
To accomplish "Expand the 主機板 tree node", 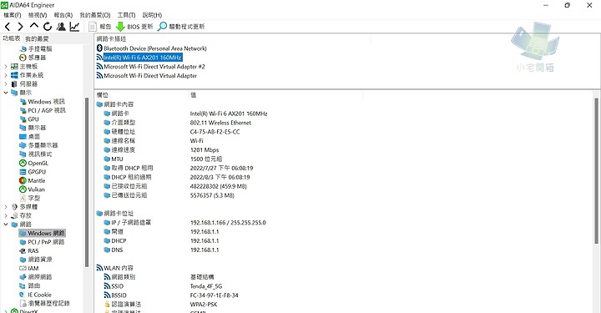I will click(x=6, y=66).
